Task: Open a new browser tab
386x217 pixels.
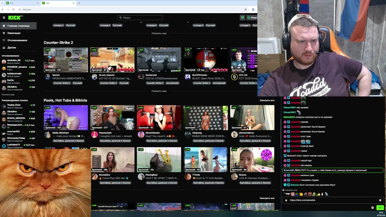Action: click(x=79, y=3)
